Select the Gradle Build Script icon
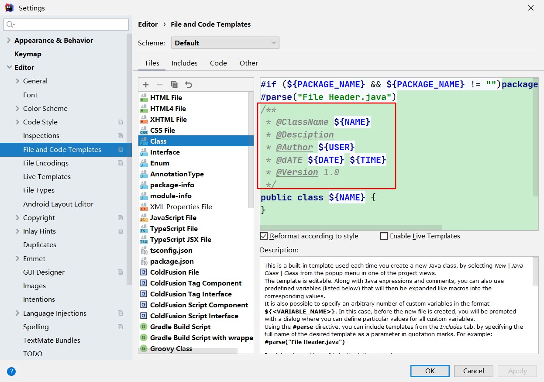The width and height of the screenshot is (544, 382). 144,327
